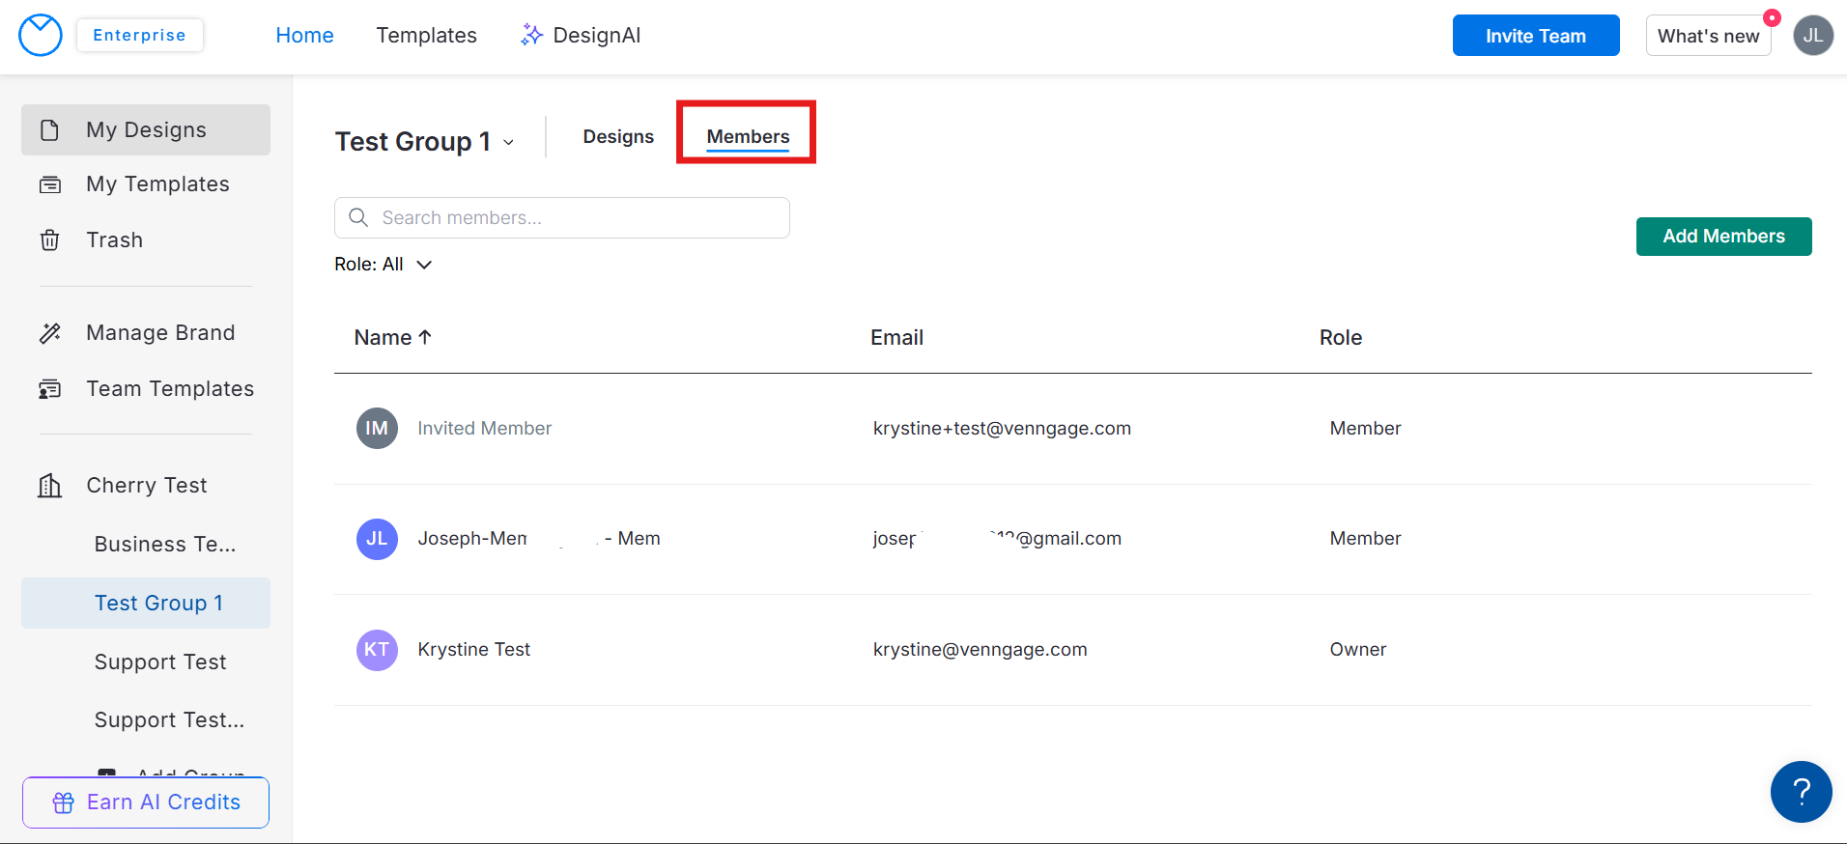
Task: Select Test Group 1 in sidebar
Action: (146, 604)
